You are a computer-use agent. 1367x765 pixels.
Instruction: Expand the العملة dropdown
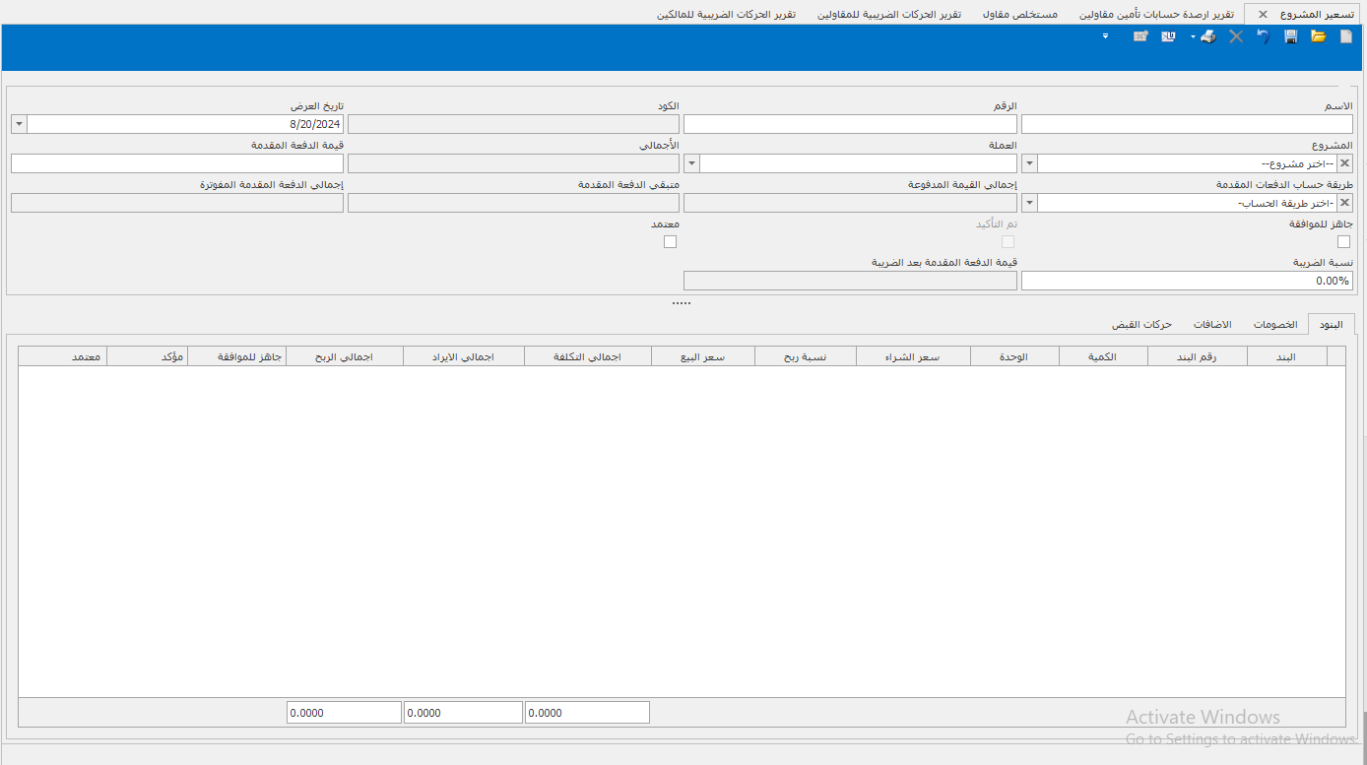(x=691, y=163)
